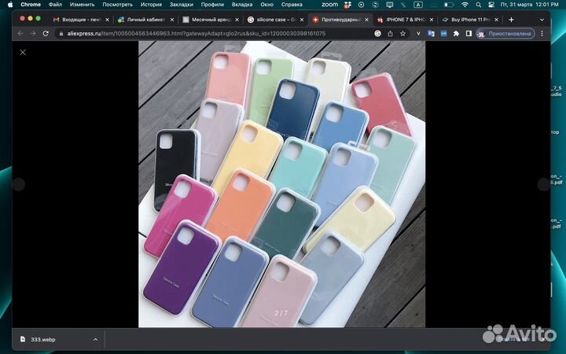Check battery status icon
Screen dimensions: 566x354
coord(449,5)
